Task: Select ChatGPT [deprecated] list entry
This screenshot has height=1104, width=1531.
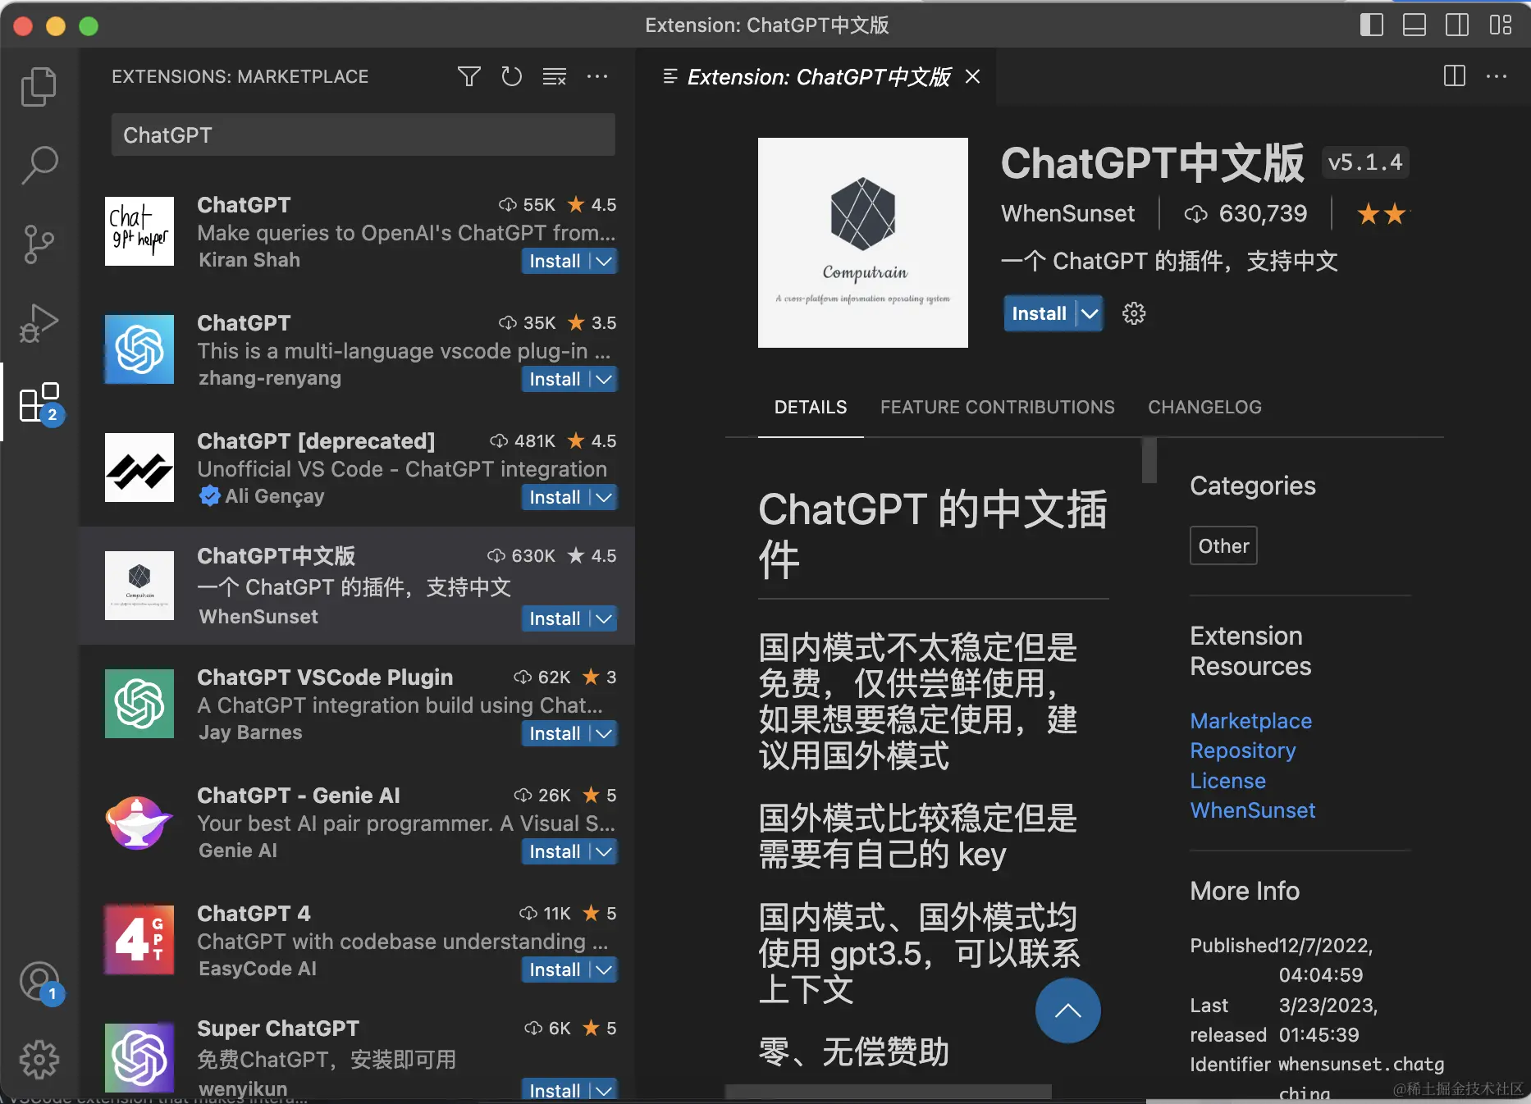Action: coord(357,468)
